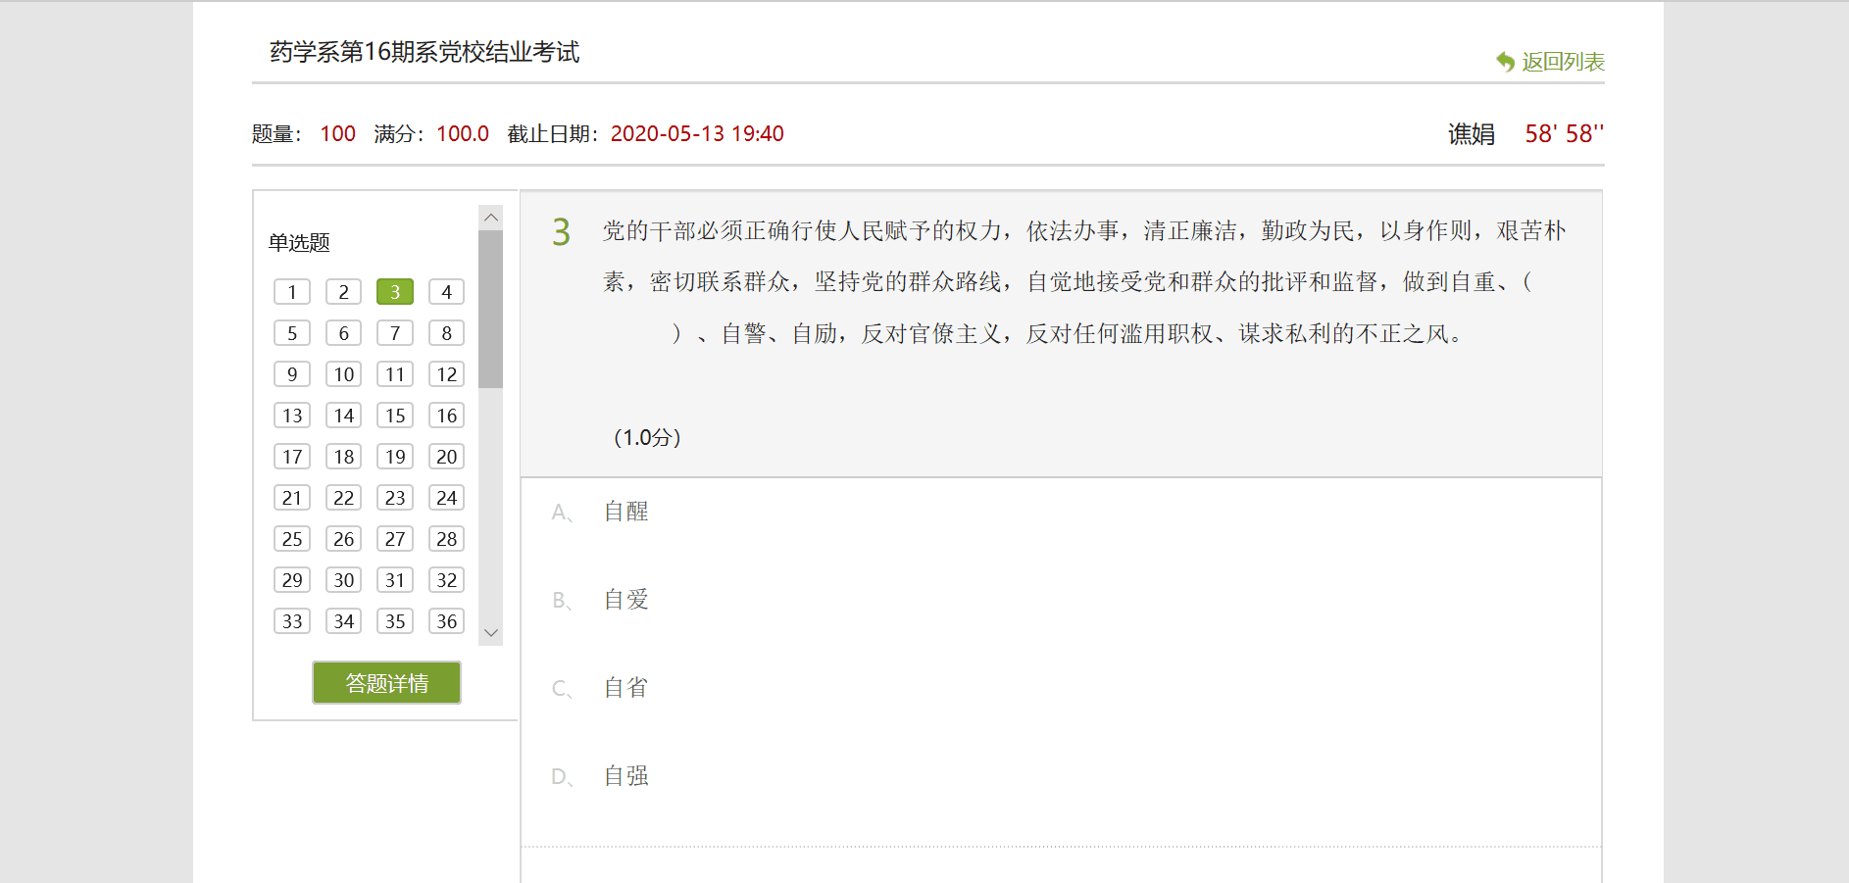Open question 9

[292, 374]
